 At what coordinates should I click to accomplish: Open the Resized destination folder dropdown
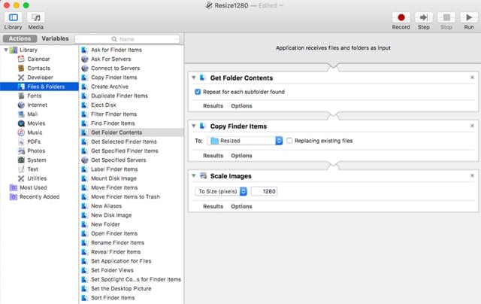click(x=245, y=141)
